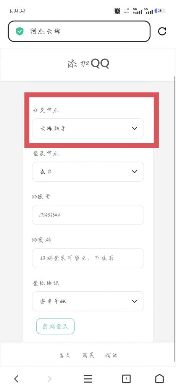Open the 登录节点 dropdown showing 夜白

pyautogui.click(x=88, y=171)
